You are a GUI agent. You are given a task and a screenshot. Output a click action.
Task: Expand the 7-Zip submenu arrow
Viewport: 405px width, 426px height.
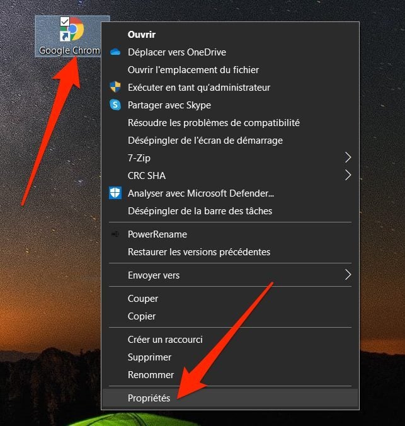point(348,158)
